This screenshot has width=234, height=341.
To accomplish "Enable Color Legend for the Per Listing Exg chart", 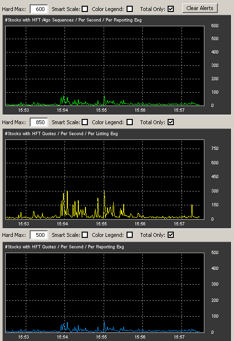I will (x=129, y=122).
